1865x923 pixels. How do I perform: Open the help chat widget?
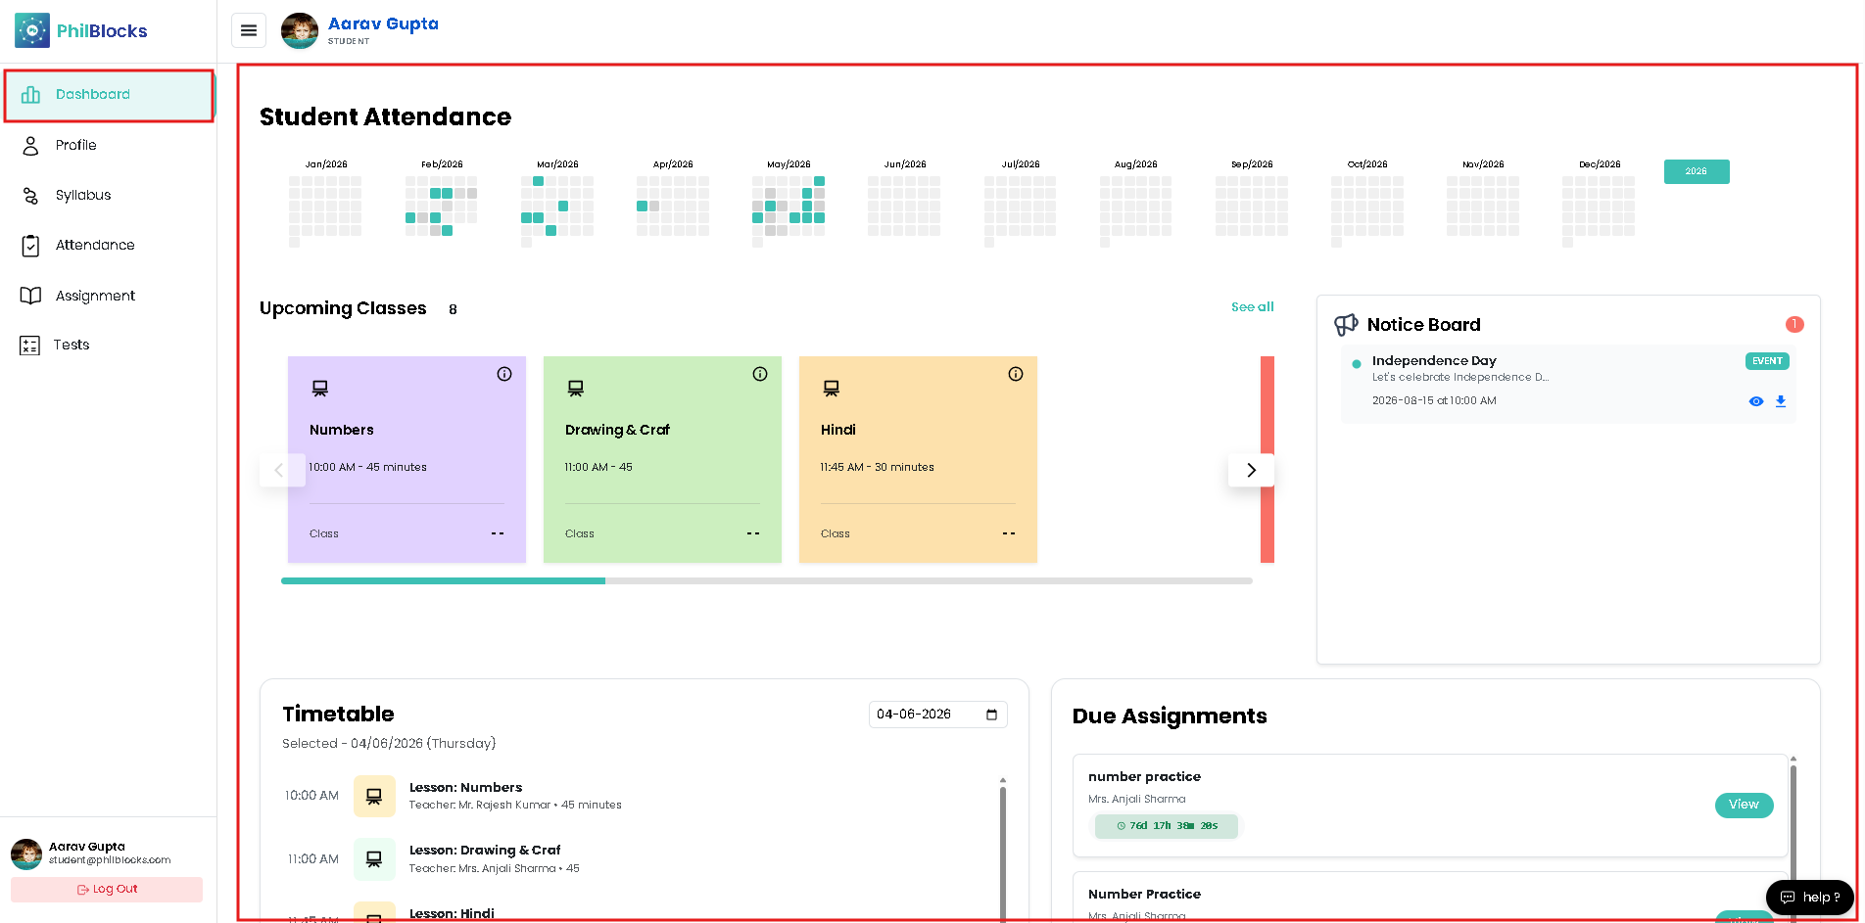point(1810,897)
